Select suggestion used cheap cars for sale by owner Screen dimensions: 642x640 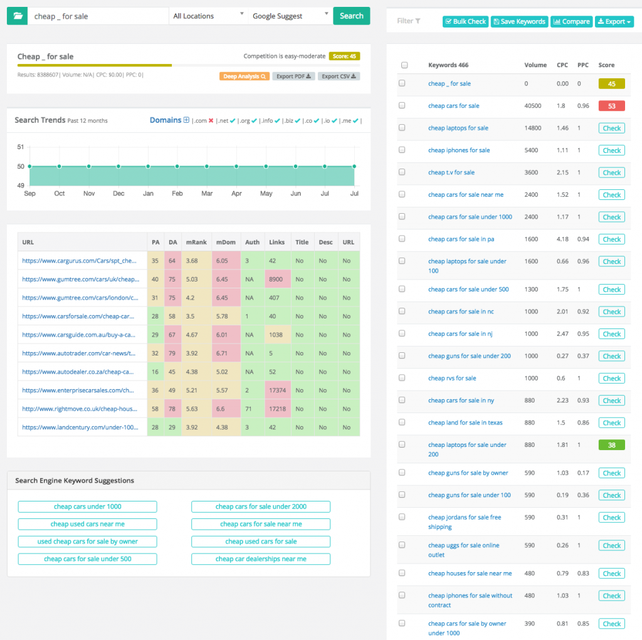[88, 542]
